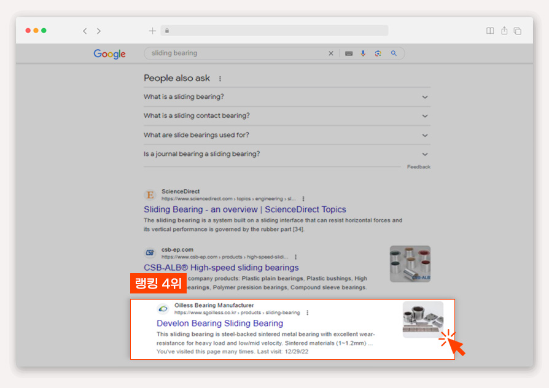Click the share icon in browser toolbar
Viewport: 549px width, 388px height.
click(504, 31)
